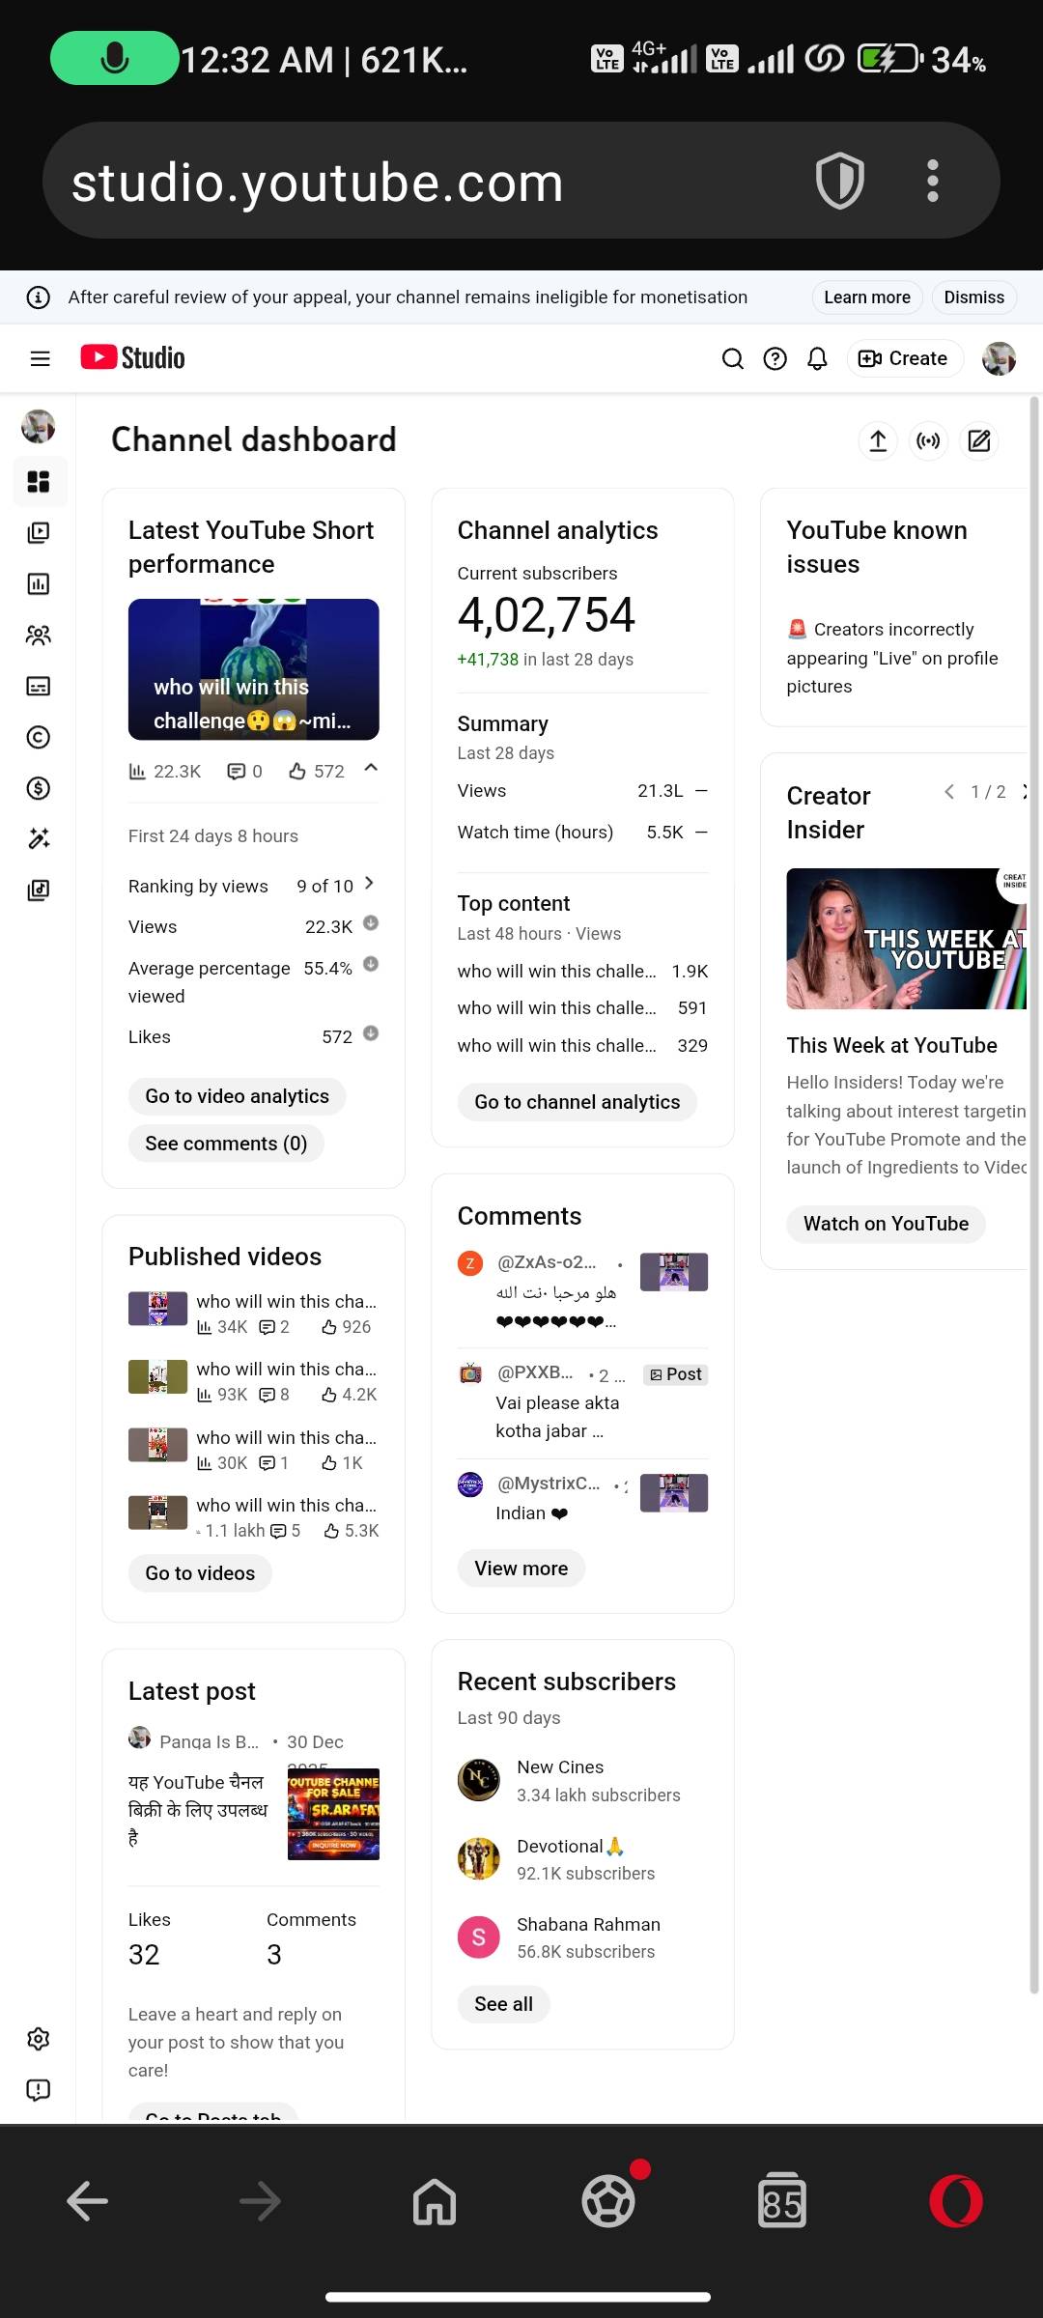Open the Analytics sidebar icon
This screenshot has width=1043, height=2318.
coord(39,584)
